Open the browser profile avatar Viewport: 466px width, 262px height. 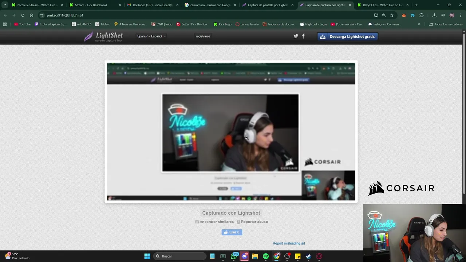pyautogui.click(x=452, y=15)
